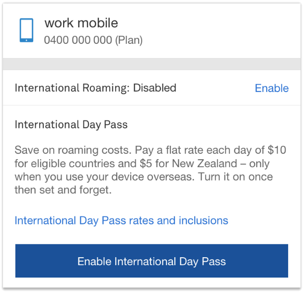Open International Day Pass rates and inclusions
Viewport: 303px width, 292px height.
point(121,220)
